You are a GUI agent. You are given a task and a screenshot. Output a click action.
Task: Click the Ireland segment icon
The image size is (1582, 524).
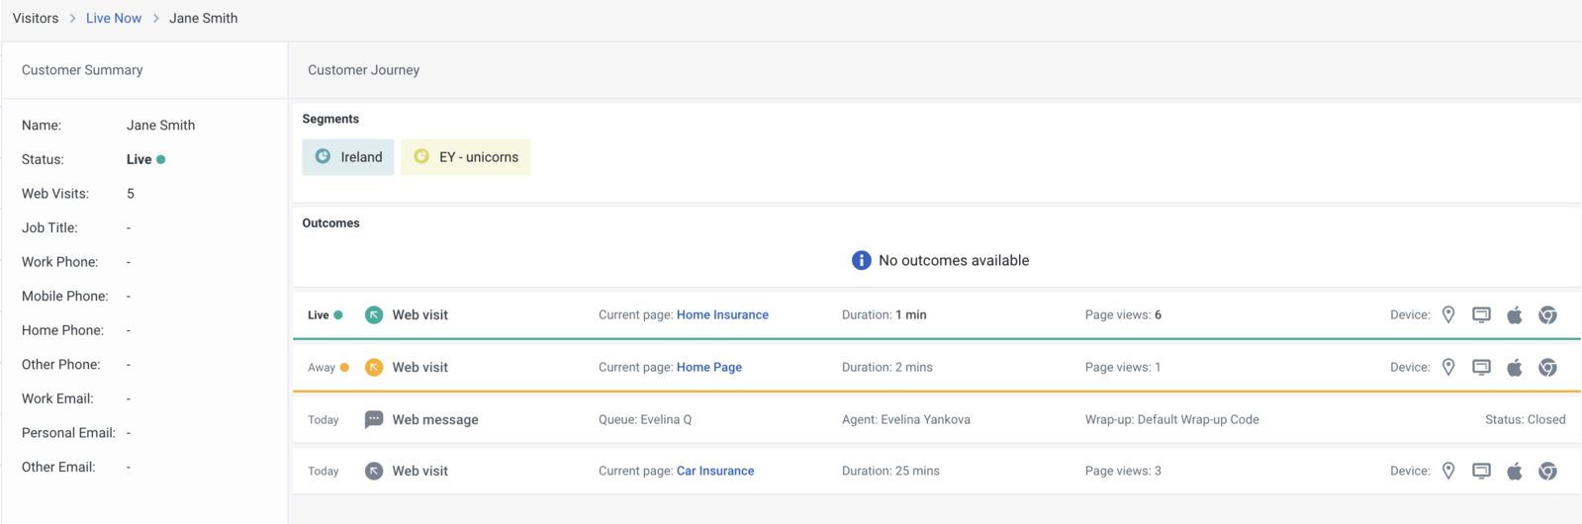(323, 156)
